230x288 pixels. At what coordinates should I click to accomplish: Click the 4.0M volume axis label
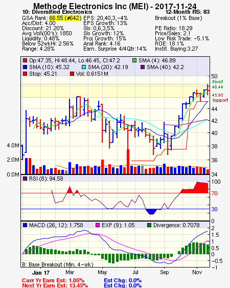coord(13,145)
